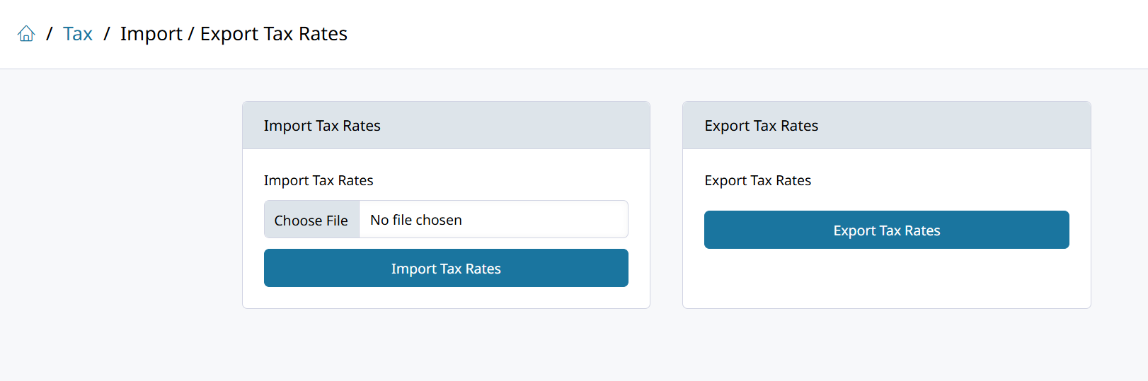This screenshot has width=1148, height=381.
Task: Click Import card body below the import button
Action: (x=446, y=298)
